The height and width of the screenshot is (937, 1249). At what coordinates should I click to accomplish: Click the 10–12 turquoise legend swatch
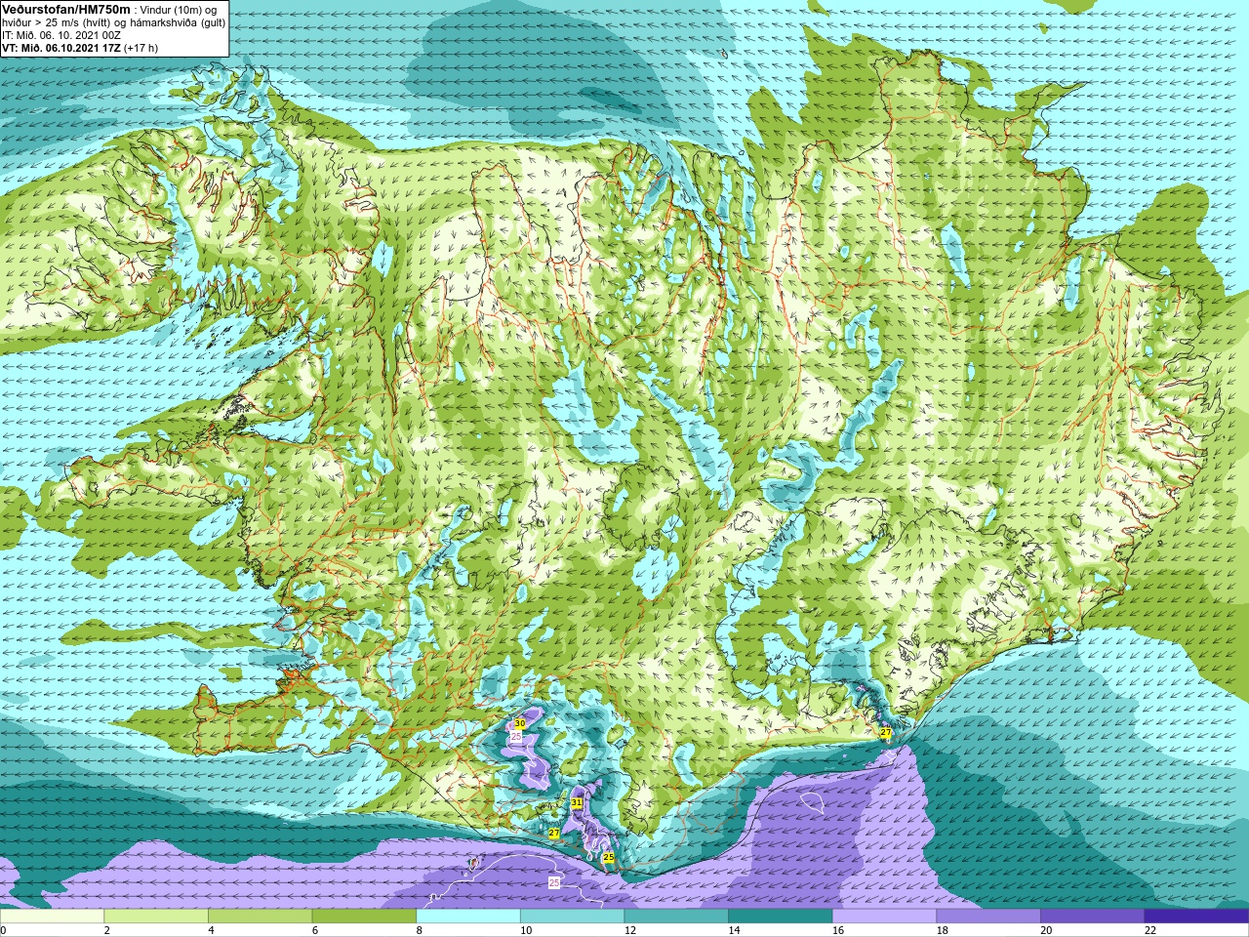572,917
